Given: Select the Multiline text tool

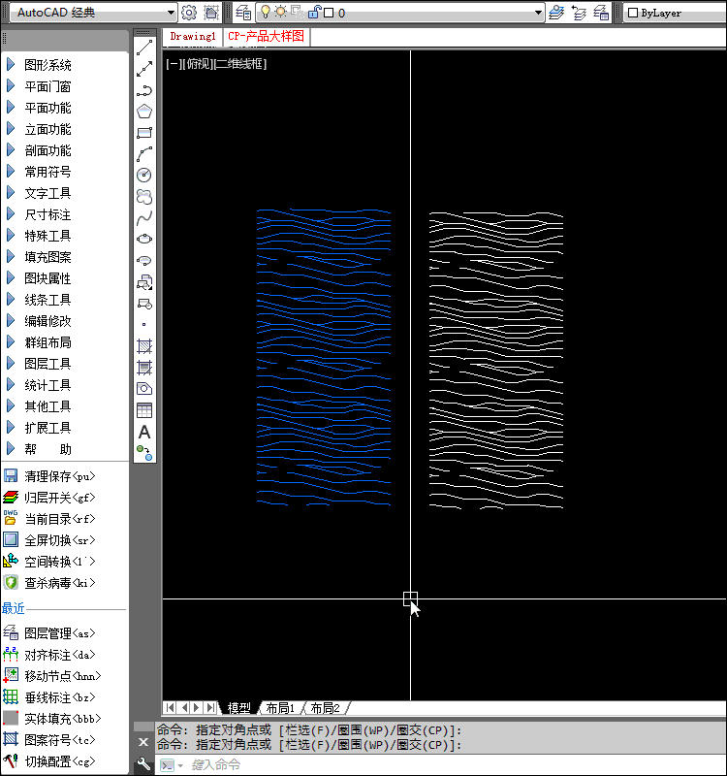Looking at the screenshot, I should pyautogui.click(x=144, y=432).
